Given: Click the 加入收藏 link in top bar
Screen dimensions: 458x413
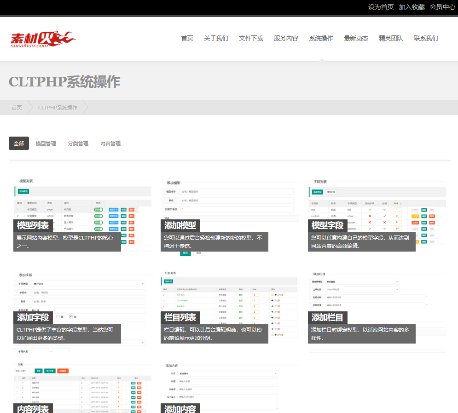Looking at the screenshot, I should (x=412, y=7).
